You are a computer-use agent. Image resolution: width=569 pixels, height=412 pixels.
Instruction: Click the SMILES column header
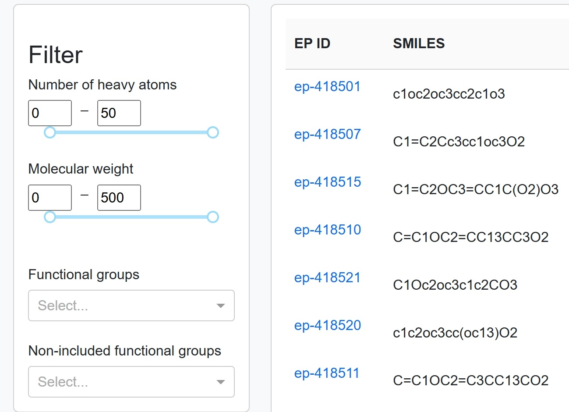(419, 43)
